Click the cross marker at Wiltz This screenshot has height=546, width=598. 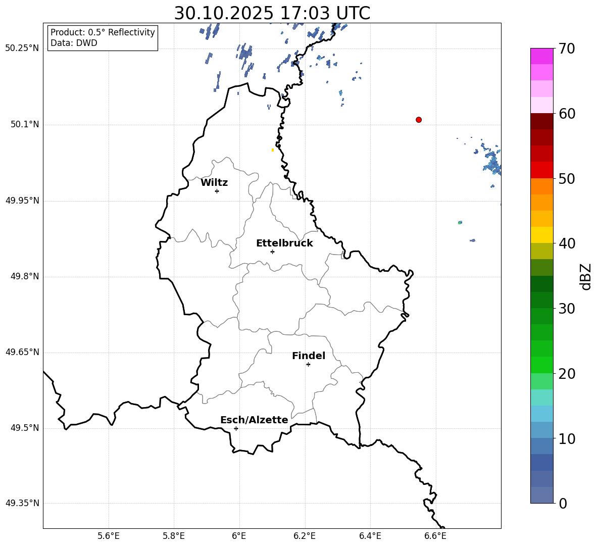217,191
